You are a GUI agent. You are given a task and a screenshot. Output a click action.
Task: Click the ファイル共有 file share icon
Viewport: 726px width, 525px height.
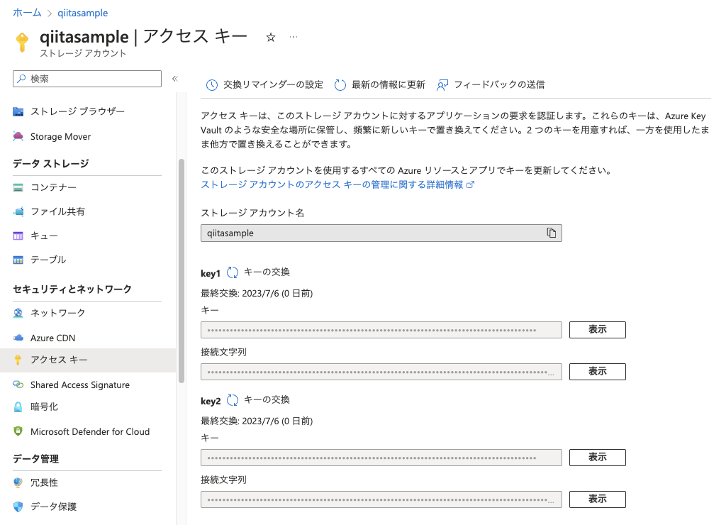pyautogui.click(x=18, y=211)
